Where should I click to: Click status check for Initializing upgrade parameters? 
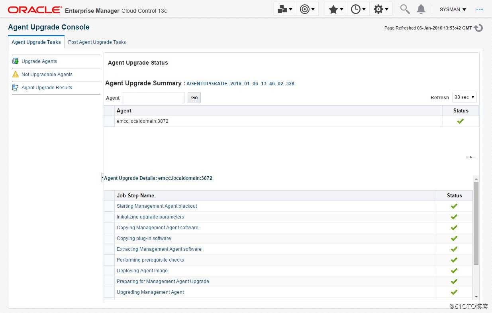(454, 217)
